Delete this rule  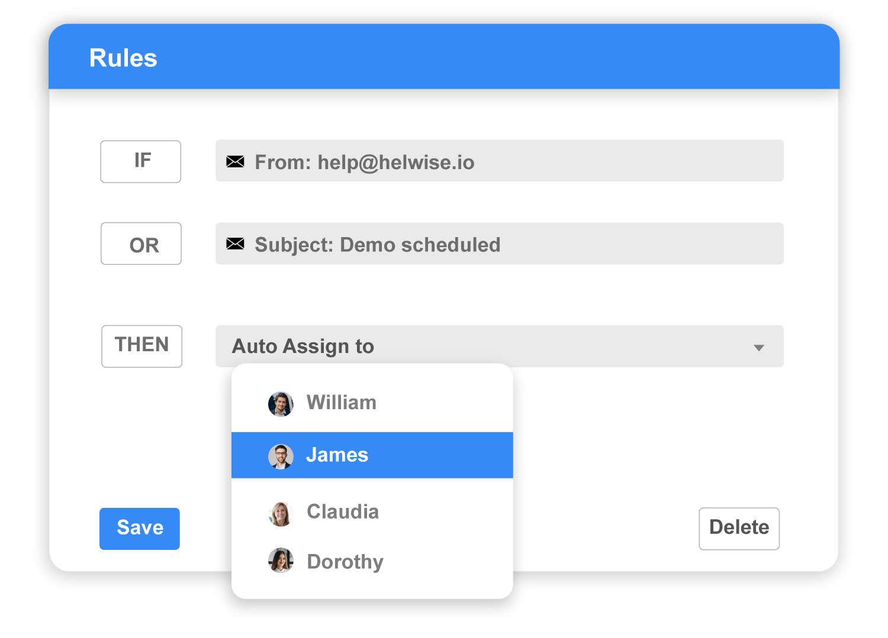coord(739,528)
